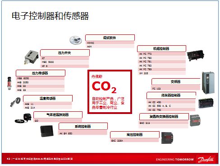Select the temperature sensor cable image
The height and width of the screenshot is (166, 220).
click(x=15, y=102)
